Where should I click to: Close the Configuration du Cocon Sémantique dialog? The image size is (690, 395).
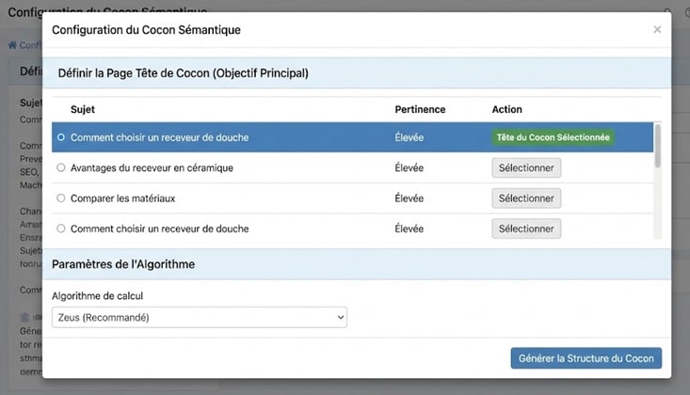(x=657, y=30)
